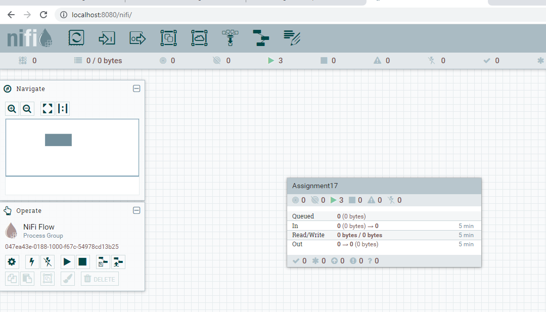This screenshot has height=312, width=546.
Task: Click the site information icon in address bar
Action: pos(64,15)
